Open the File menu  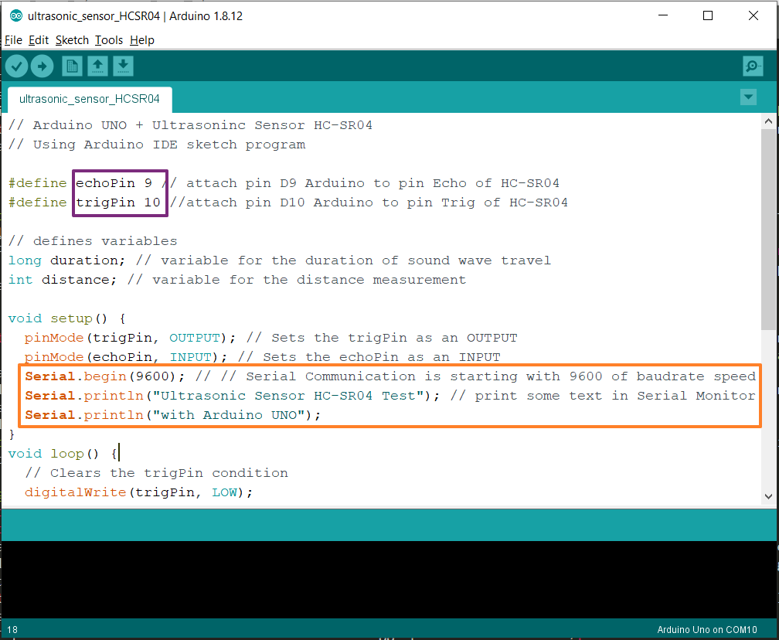click(x=13, y=40)
